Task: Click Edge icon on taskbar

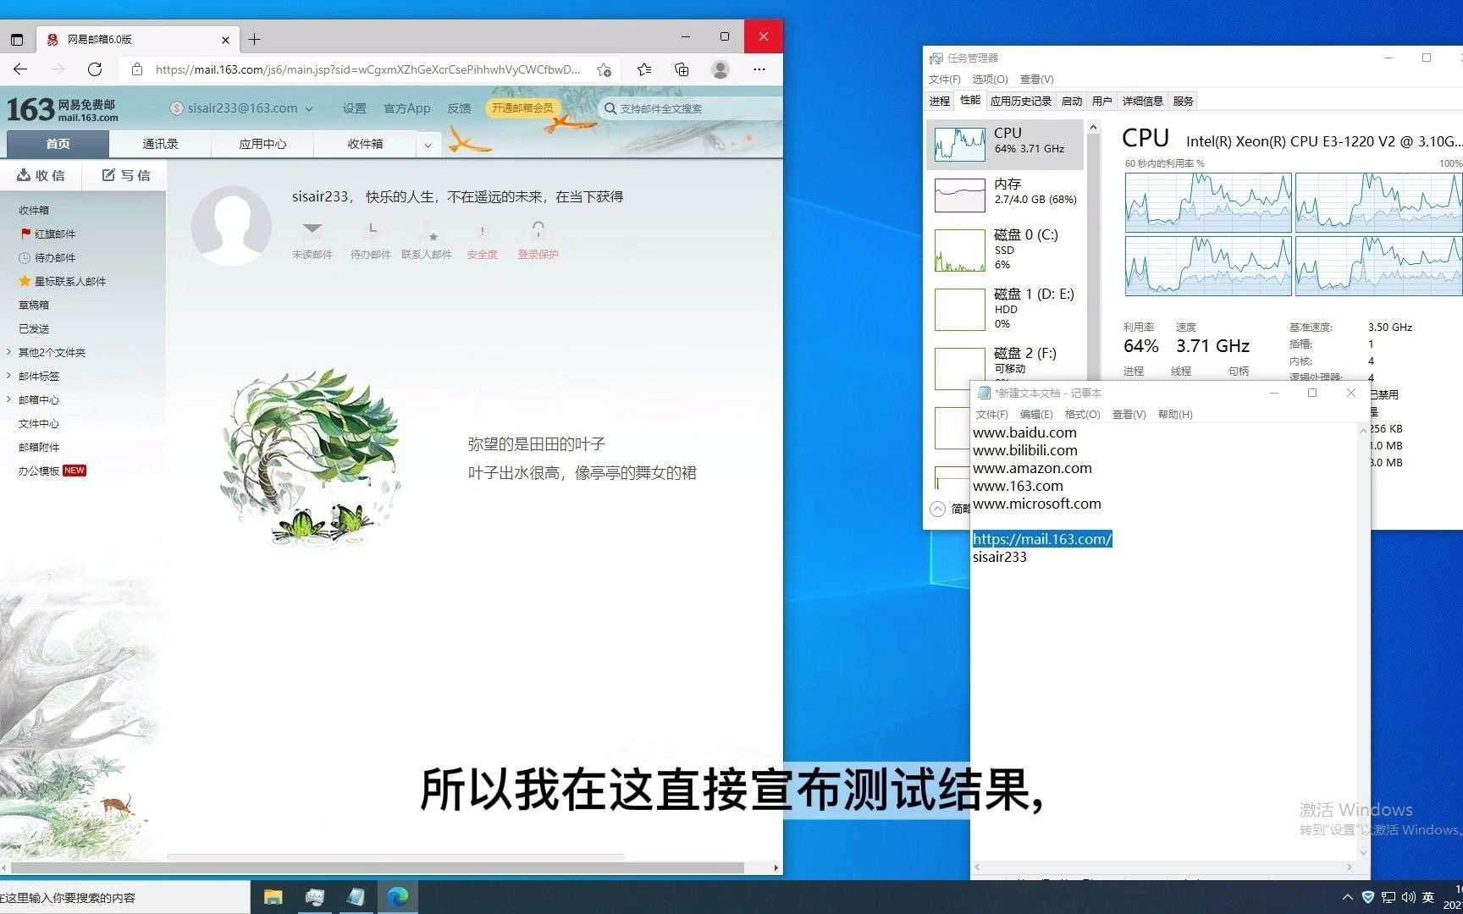Action: pos(398,897)
